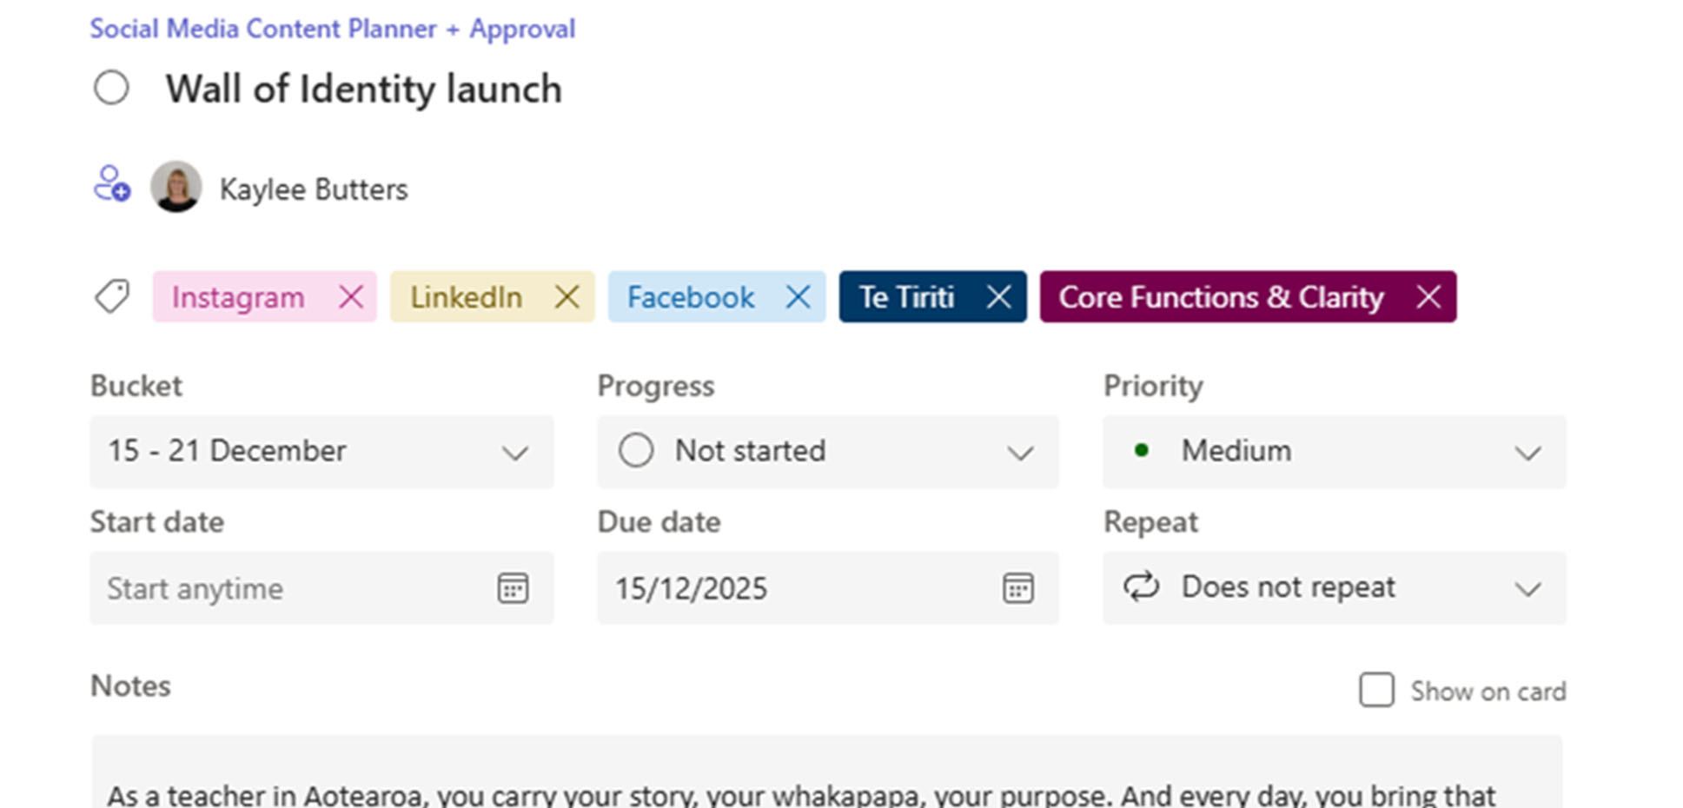This screenshot has width=1683, height=808.
Task: Enable Show on card for notes
Action: tap(1376, 690)
